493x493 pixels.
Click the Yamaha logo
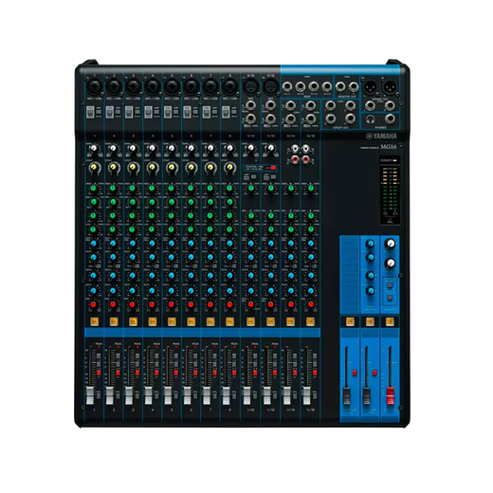pyautogui.click(x=381, y=137)
